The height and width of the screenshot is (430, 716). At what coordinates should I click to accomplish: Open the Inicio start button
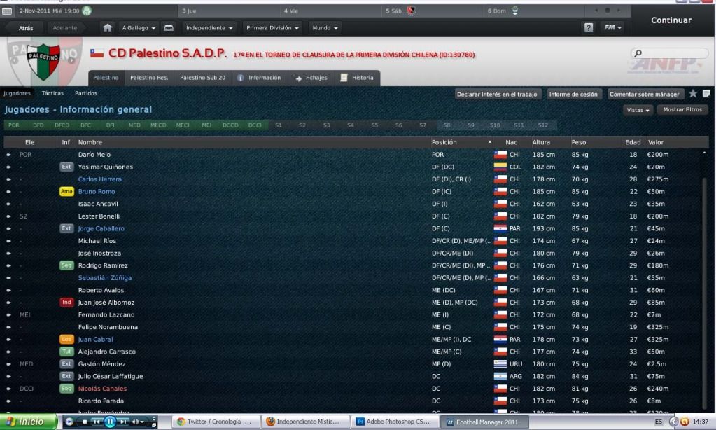[x=28, y=422]
